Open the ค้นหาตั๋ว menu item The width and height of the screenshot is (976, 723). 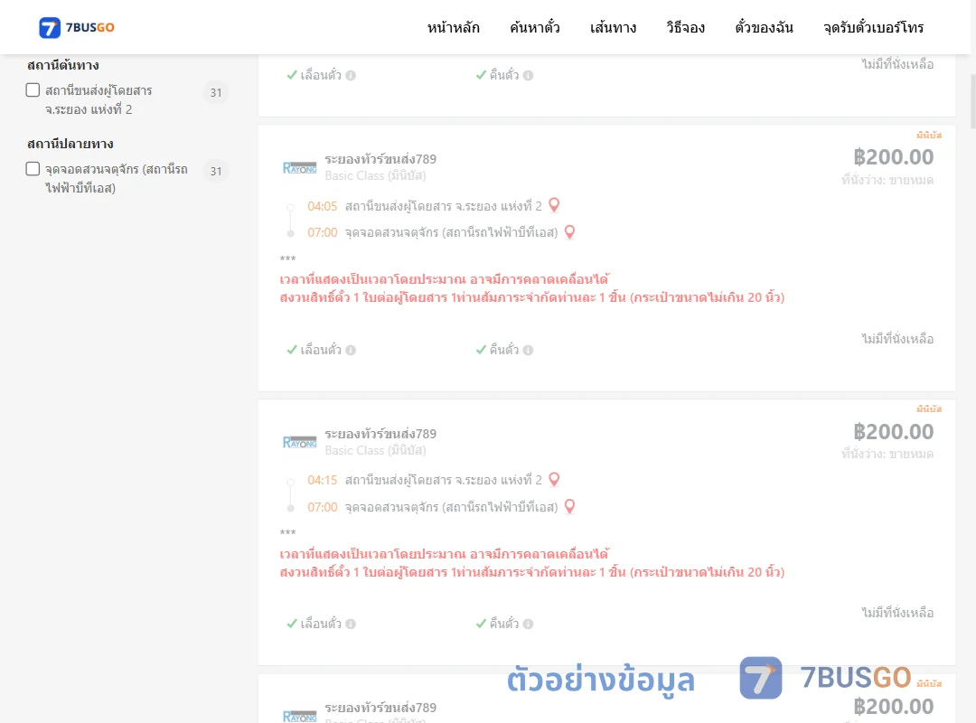535,27
